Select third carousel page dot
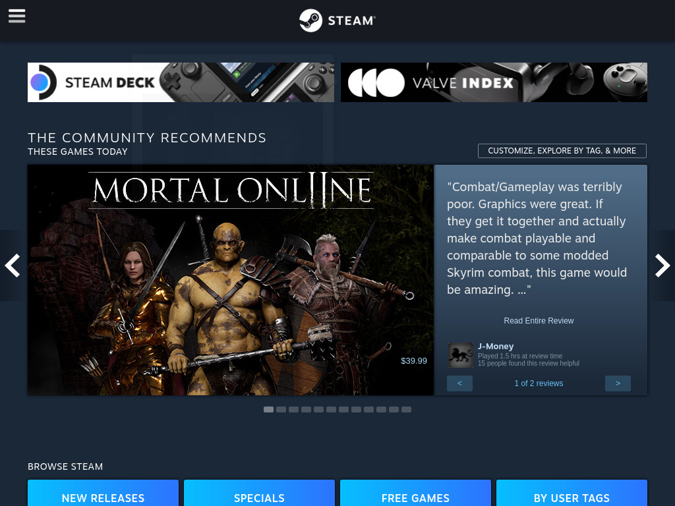Screen dimensions: 675x506 [293, 410]
